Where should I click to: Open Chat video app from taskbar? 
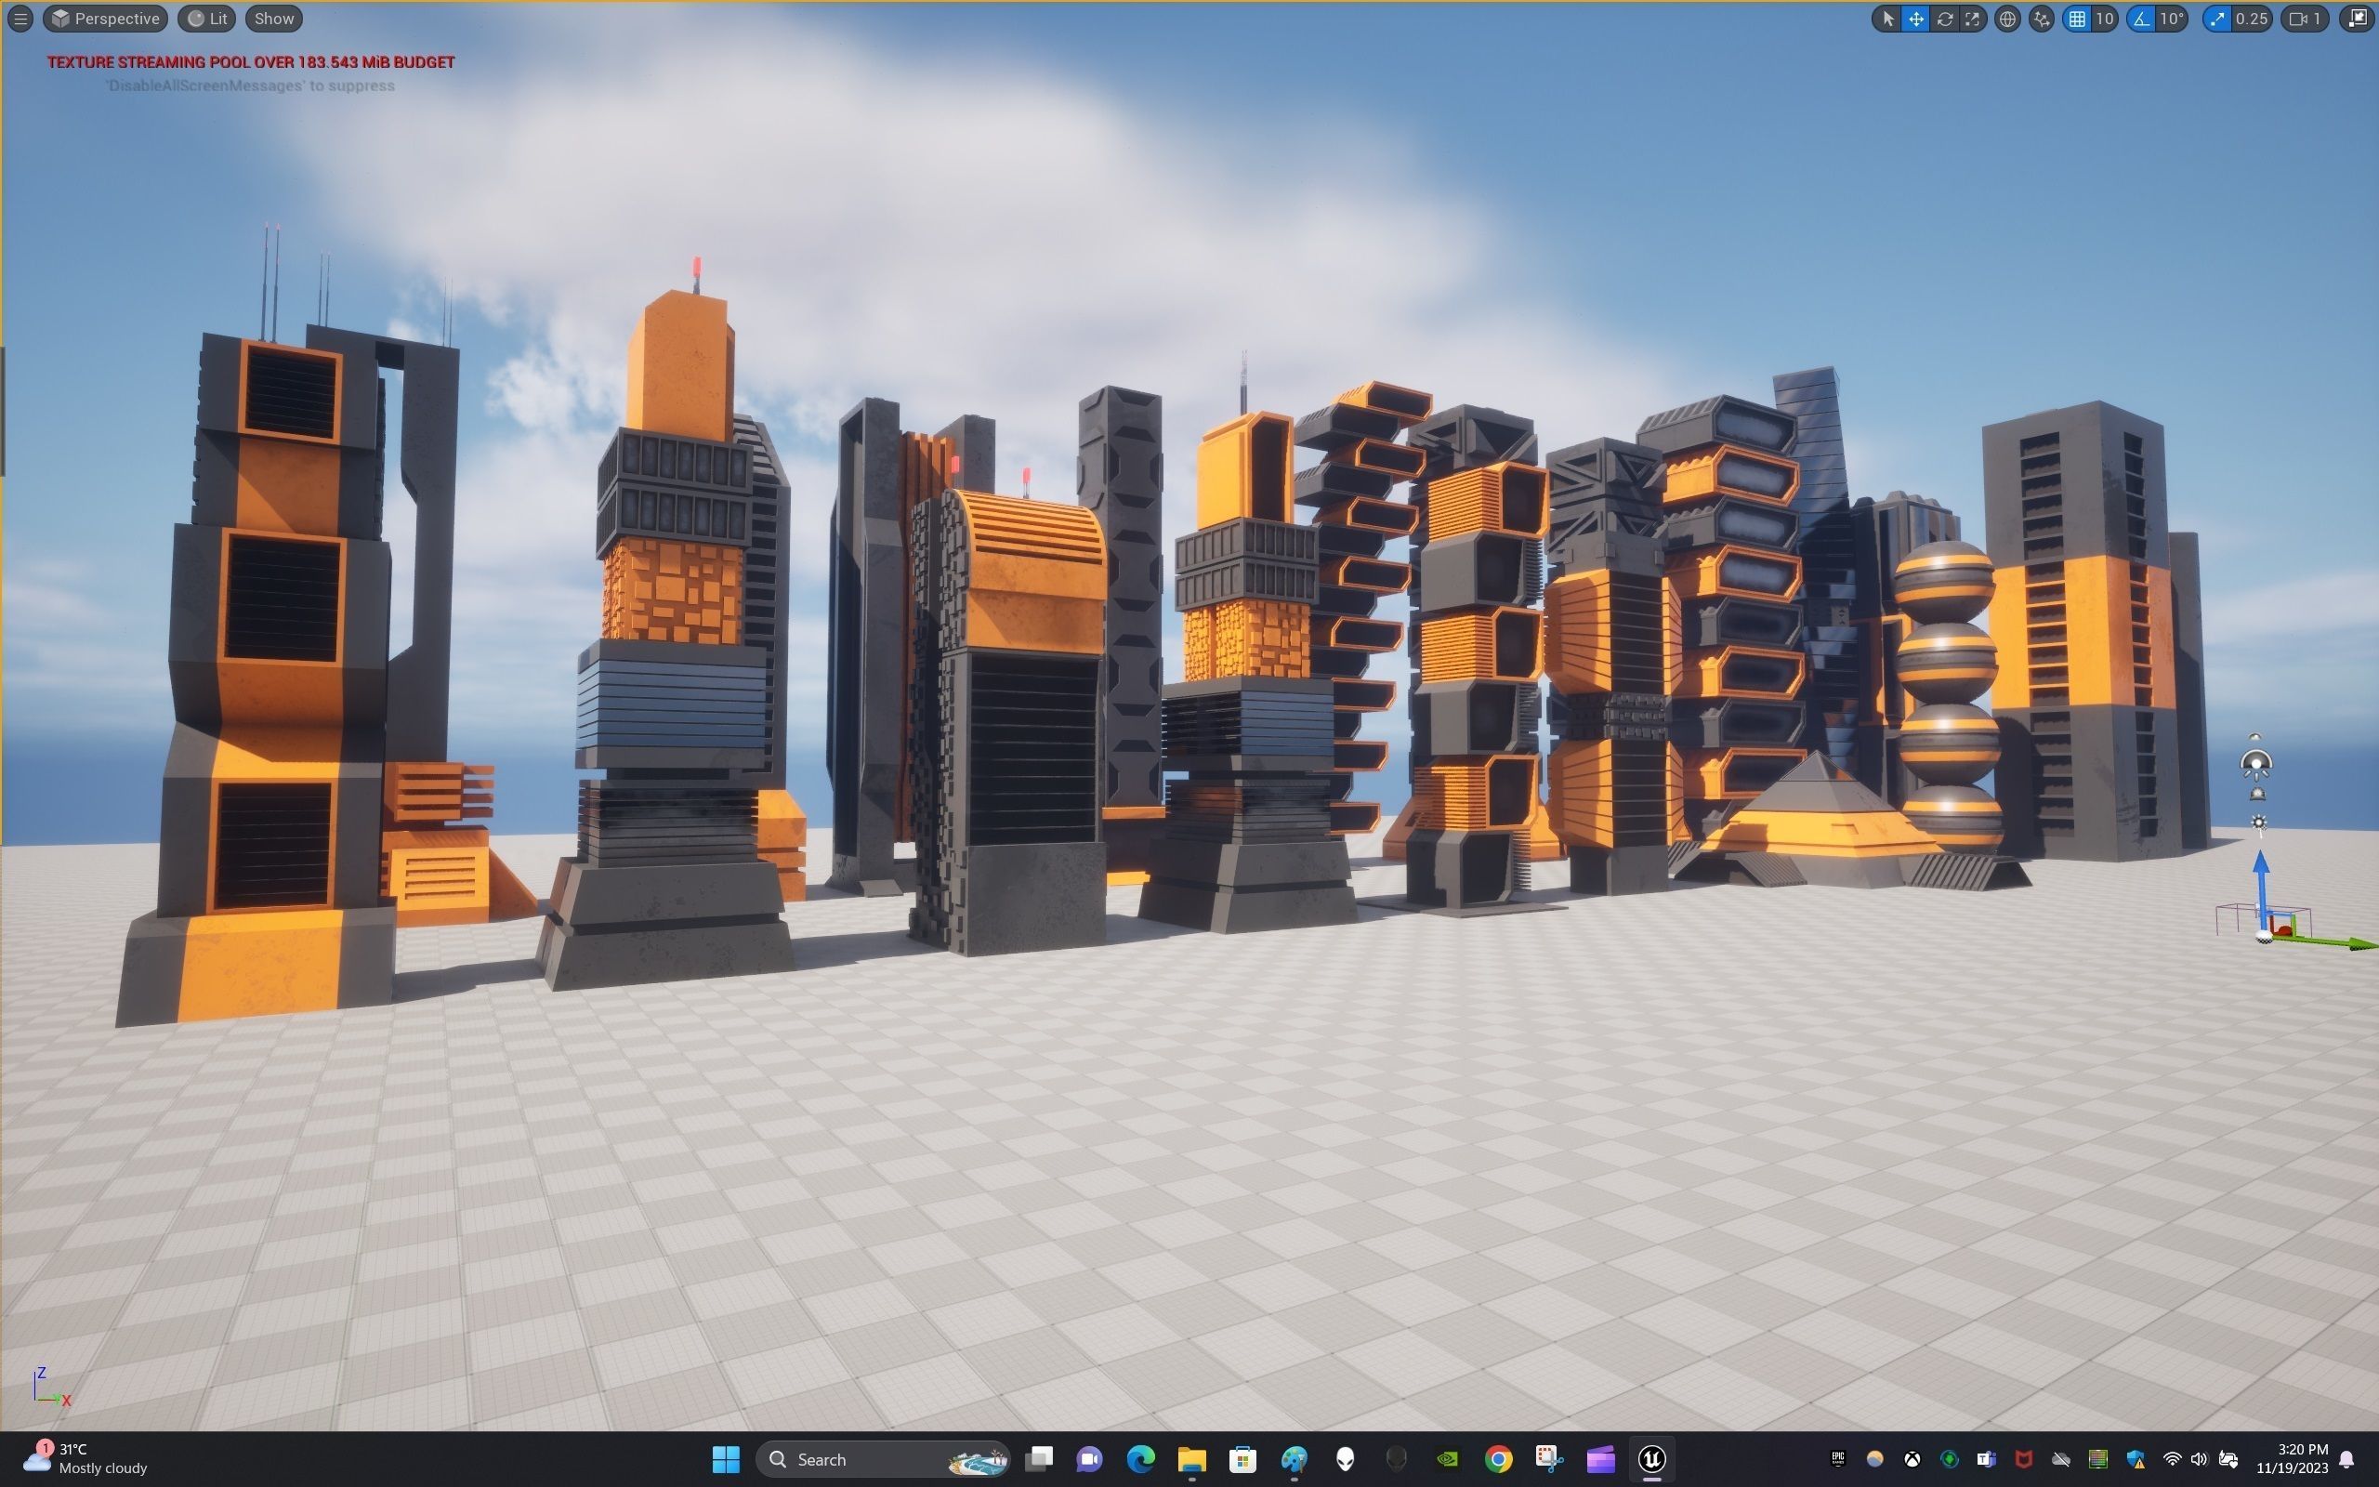click(x=1089, y=1458)
